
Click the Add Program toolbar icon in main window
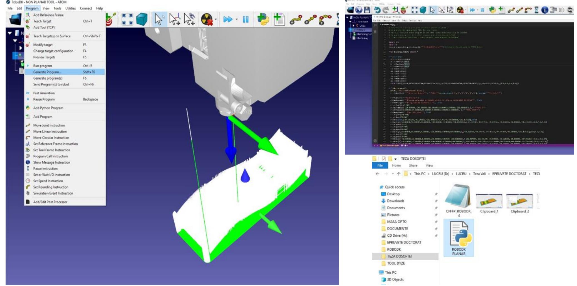click(x=279, y=19)
